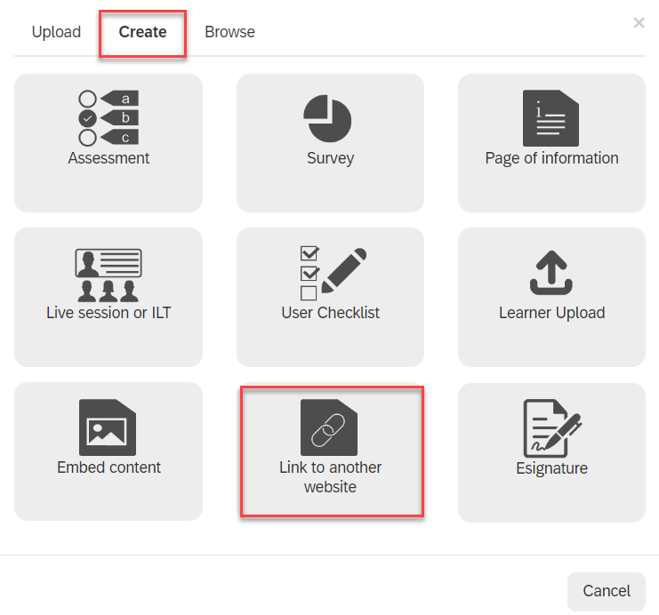
Task: Click the Embed content image icon
Action: (108, 427)
